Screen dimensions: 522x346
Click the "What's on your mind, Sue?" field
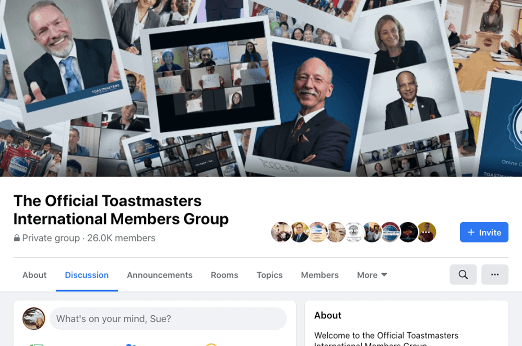[x=168, y=318]
